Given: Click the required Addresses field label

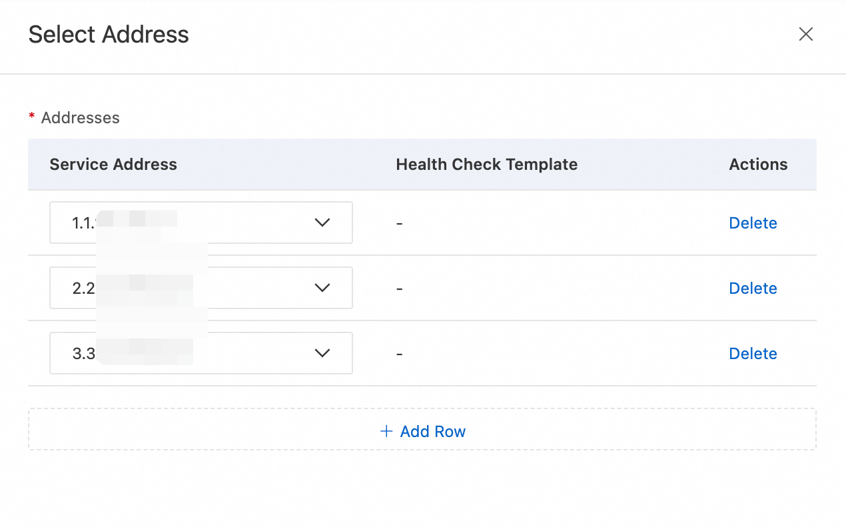Looking at the screenshot, I should (x=80, y=118).
